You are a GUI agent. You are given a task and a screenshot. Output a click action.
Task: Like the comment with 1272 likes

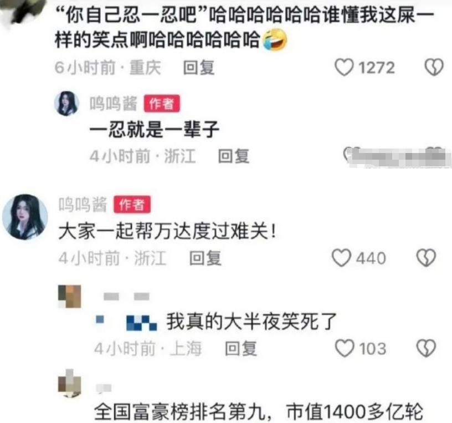344,67
